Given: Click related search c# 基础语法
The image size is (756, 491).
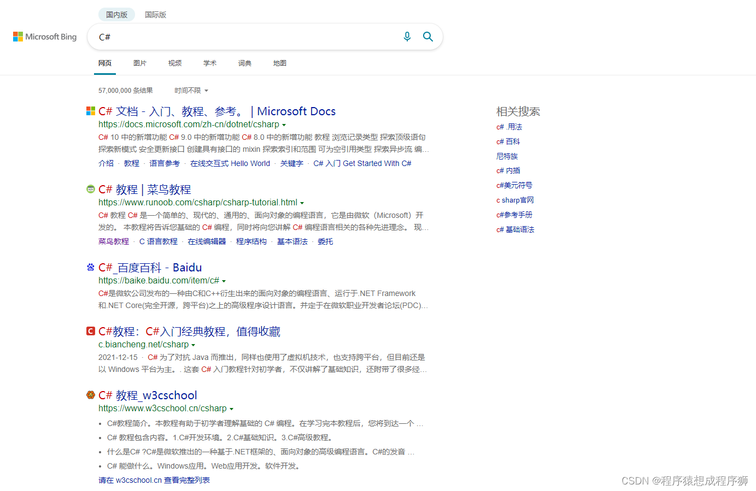Looking at the screenshot, I should click(515, 229).
